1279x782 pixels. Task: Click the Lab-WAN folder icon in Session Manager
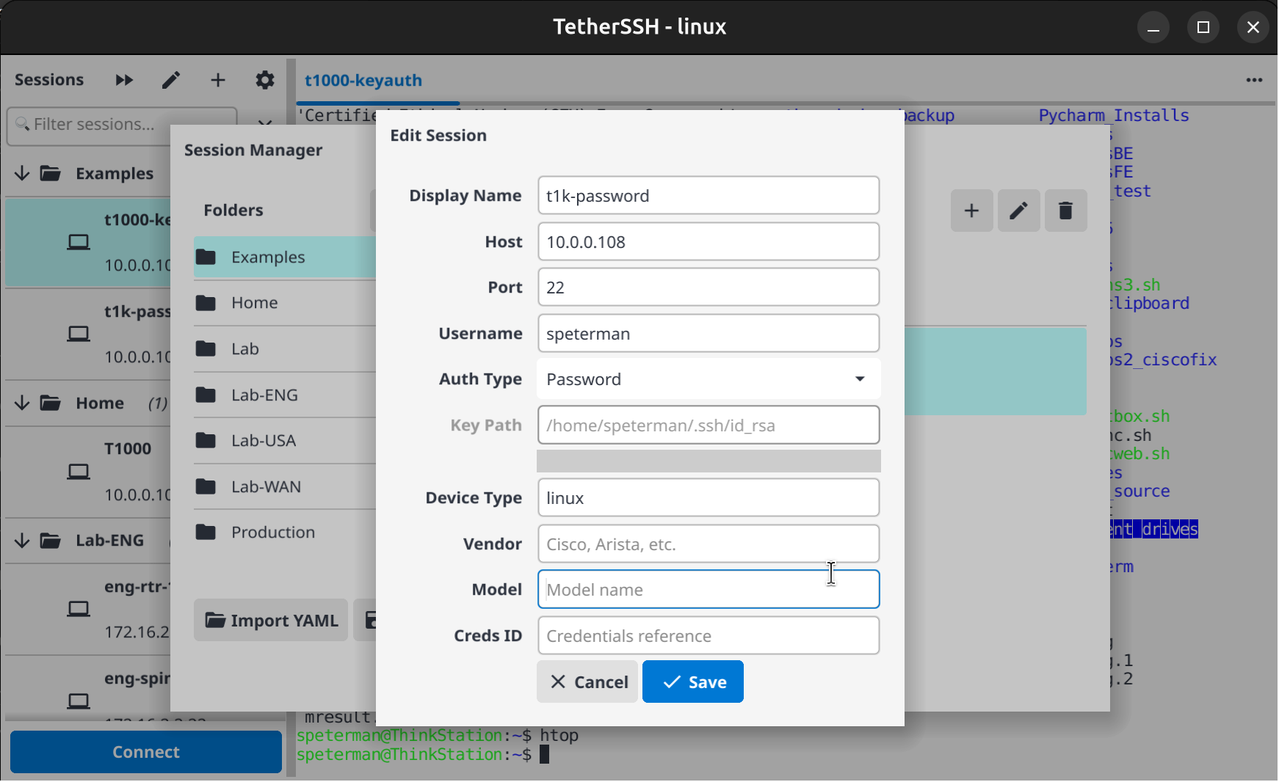[x=206, y=486]
